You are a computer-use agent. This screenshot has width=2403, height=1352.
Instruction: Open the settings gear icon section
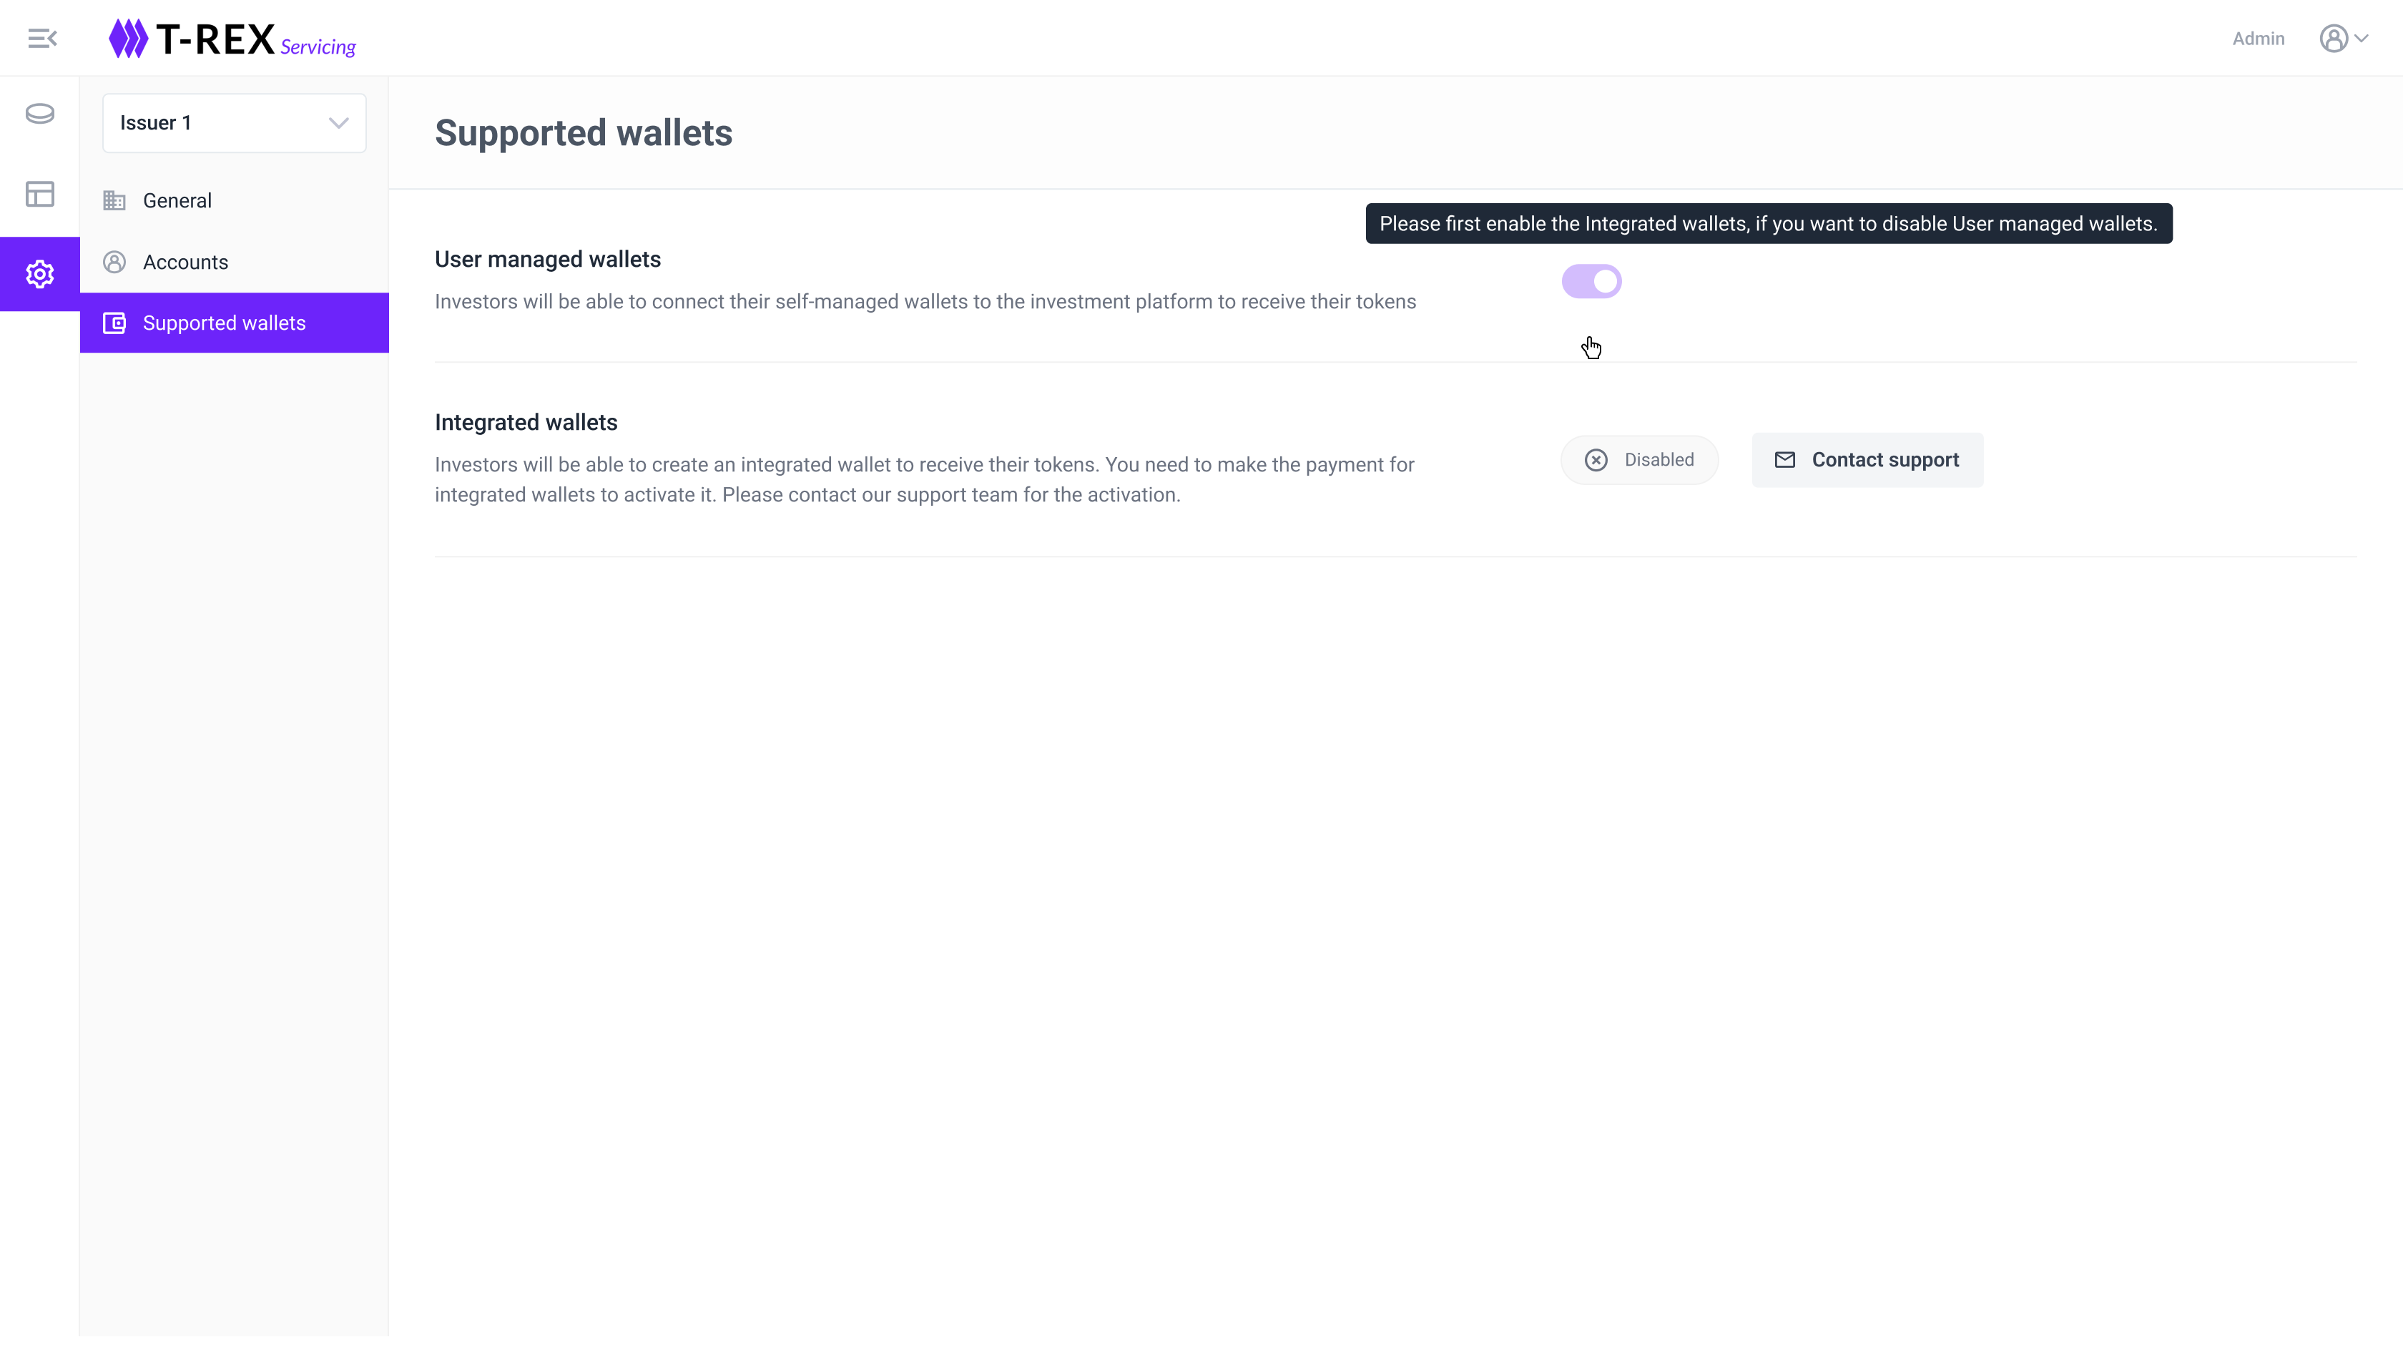pos(40,274)
